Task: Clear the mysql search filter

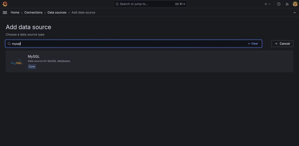Action: click(253, 44)
